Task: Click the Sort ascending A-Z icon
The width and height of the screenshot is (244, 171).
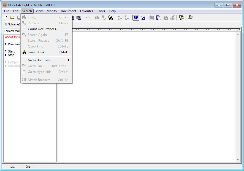Action: tap(120, 17)
